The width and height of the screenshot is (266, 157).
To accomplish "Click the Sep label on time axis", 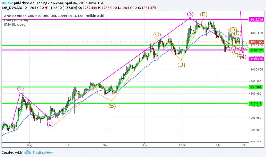I will 106,146.
